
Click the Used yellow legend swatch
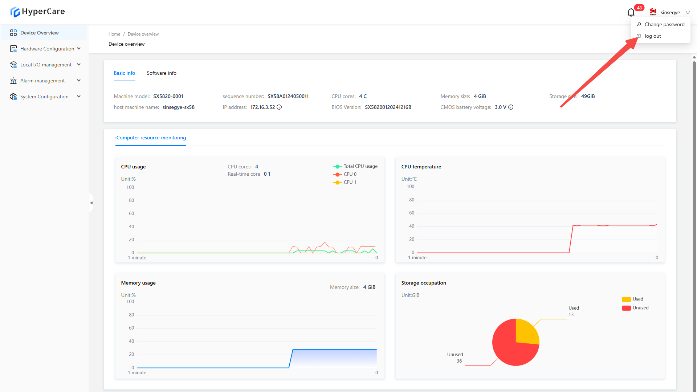(x=626, y=299)
